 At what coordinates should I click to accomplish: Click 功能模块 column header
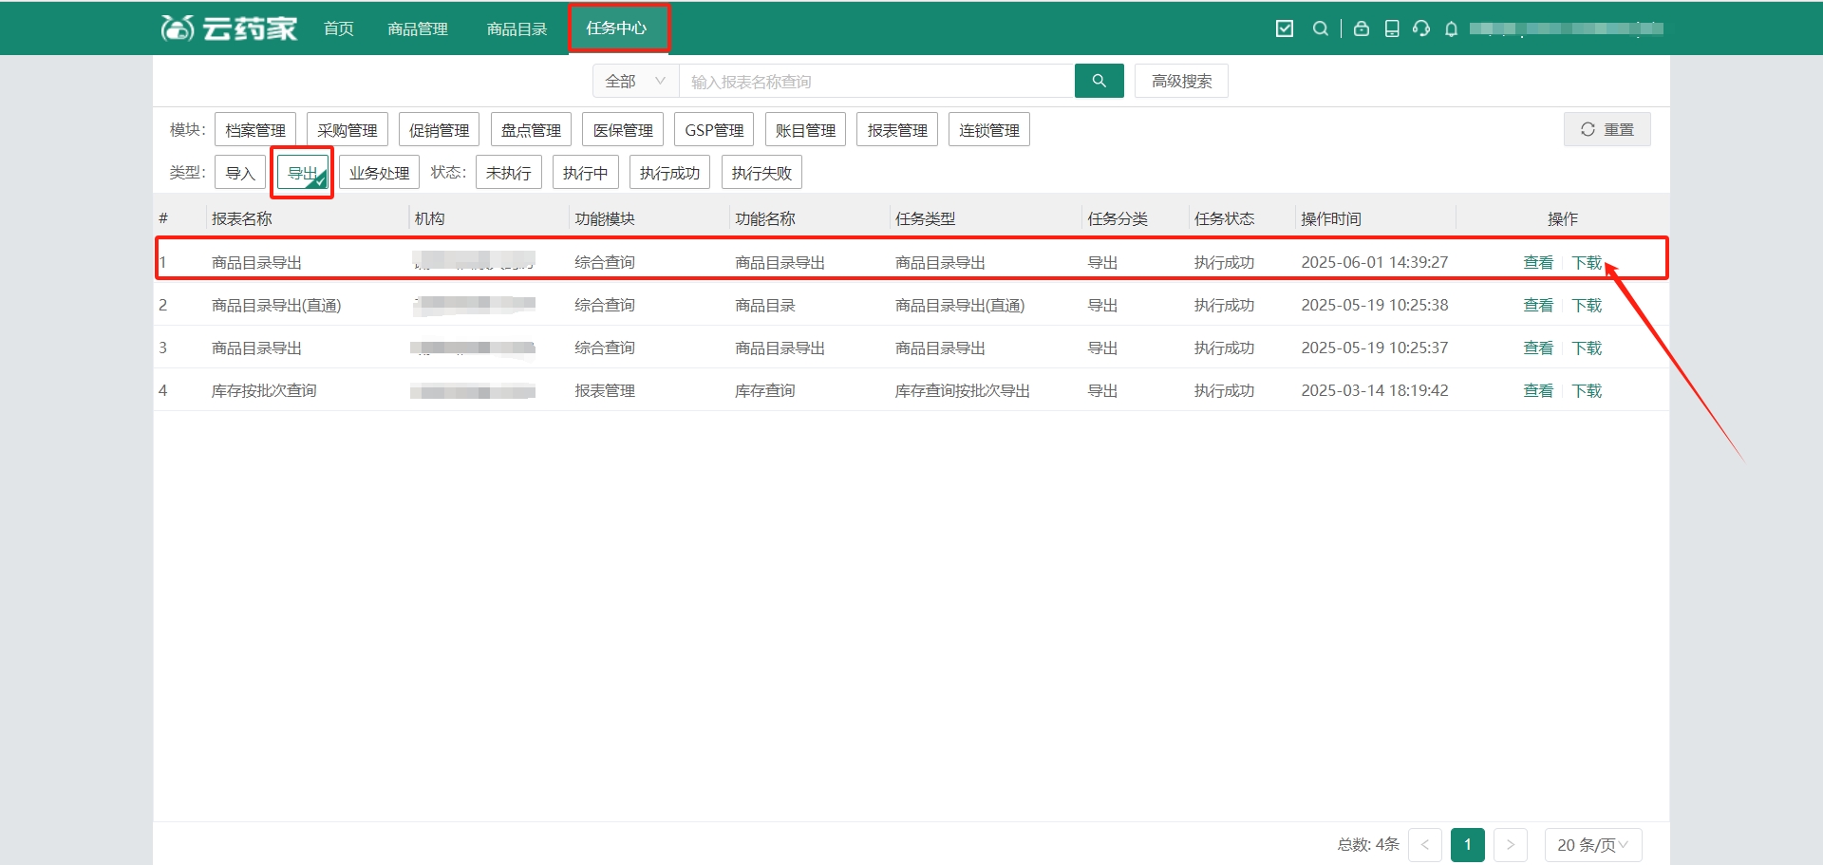click(605, 218)
